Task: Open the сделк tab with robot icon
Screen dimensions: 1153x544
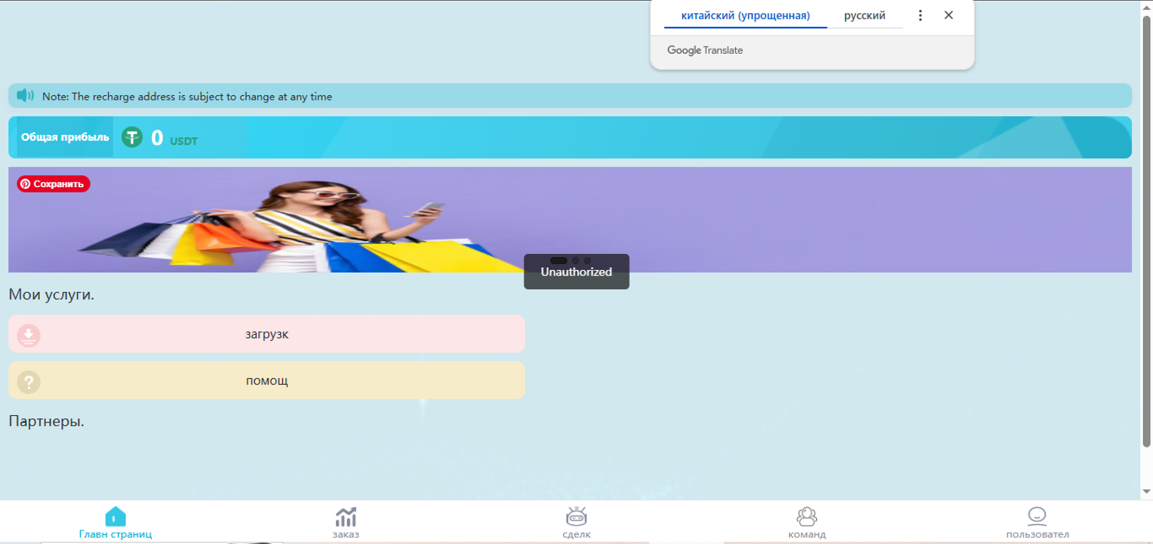Action: click(x=576, y=523)
